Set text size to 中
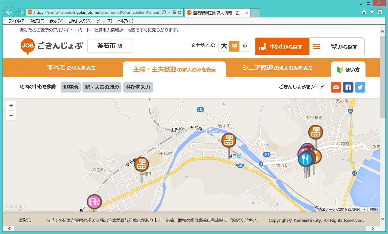This screenshot has height=234, width=388. click(x=234, y=46)
